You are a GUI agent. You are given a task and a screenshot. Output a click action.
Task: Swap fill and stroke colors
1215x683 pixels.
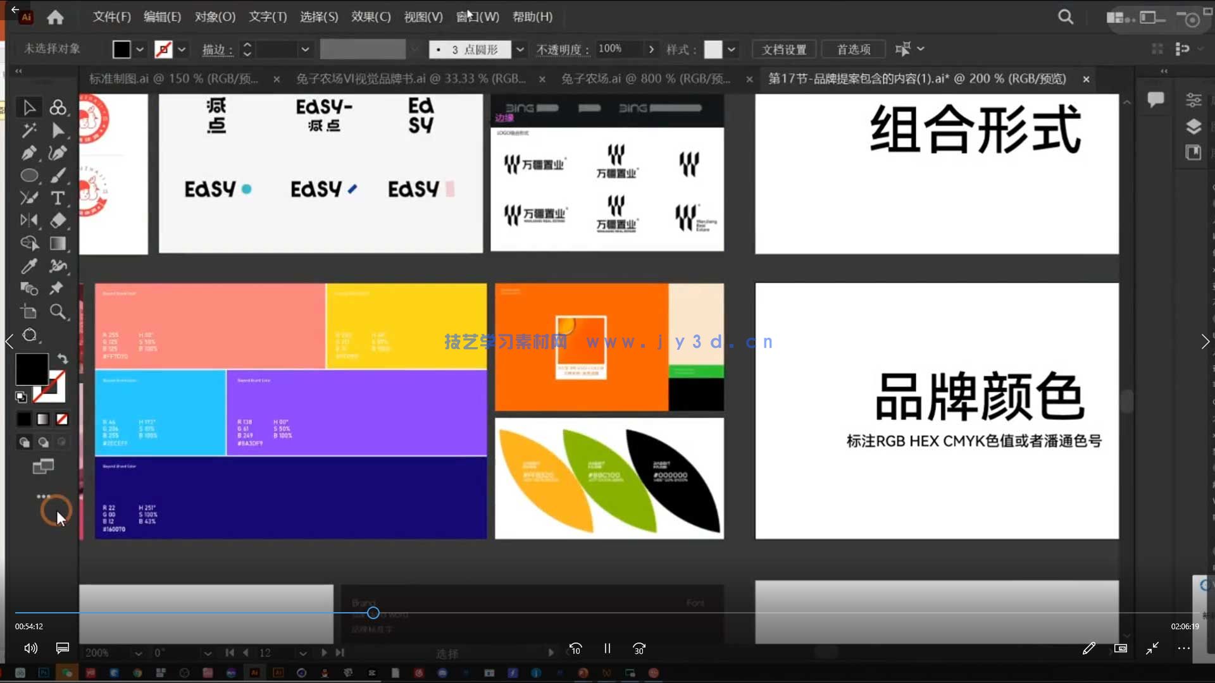click(x=63, y=359)
